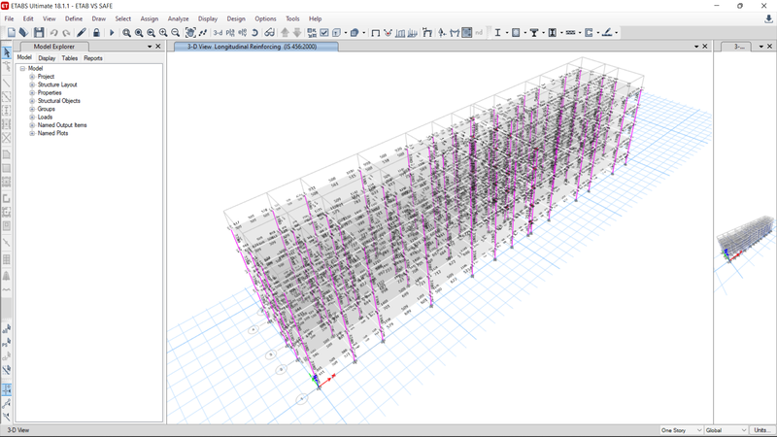This screenshot has width=777, height=437.
Task: Click the small 3-D view thumbnail on right
Action: click(745, 239)
